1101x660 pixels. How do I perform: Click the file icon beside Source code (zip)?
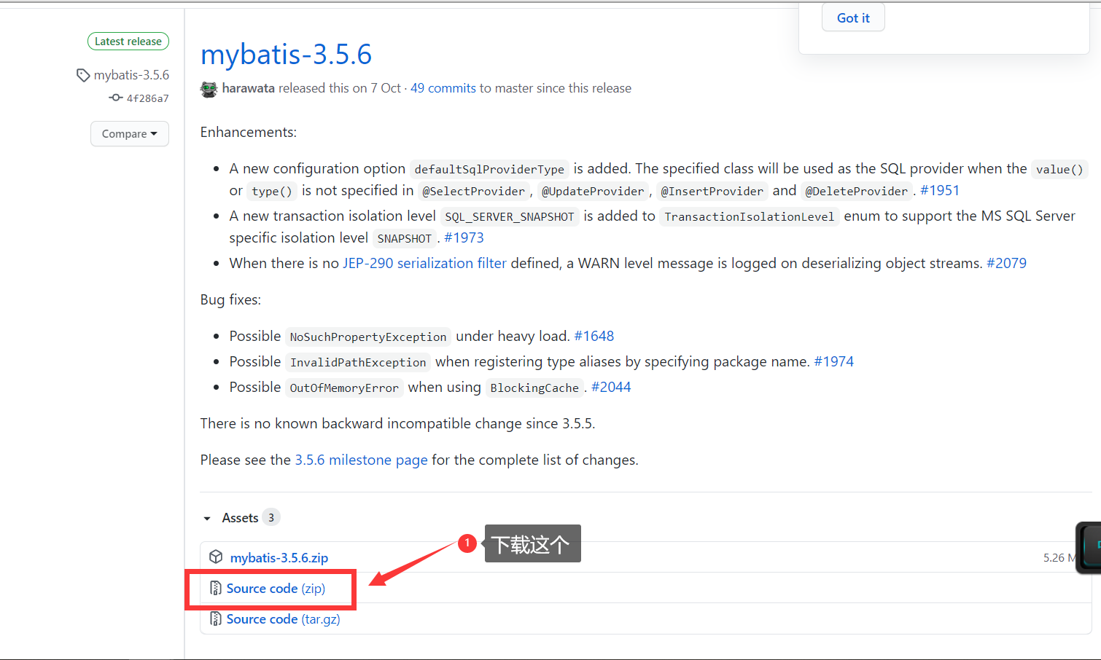pos(216,588)
